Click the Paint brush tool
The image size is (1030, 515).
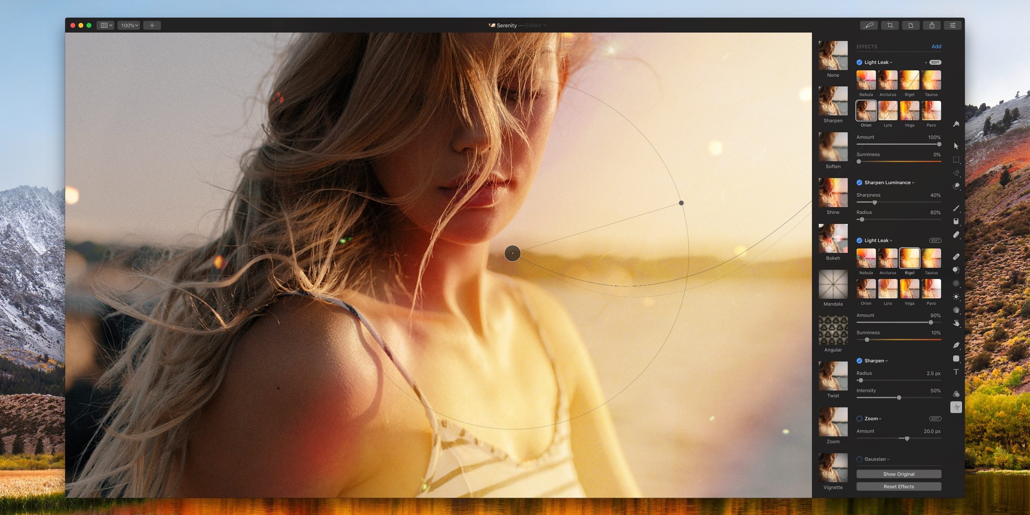[956, 208]
